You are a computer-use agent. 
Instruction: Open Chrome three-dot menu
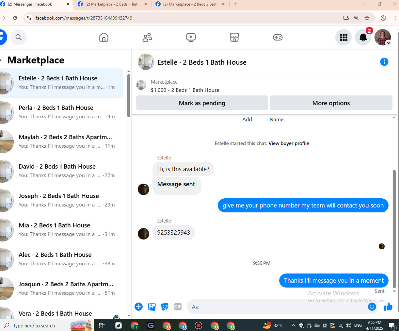(395, 18)
